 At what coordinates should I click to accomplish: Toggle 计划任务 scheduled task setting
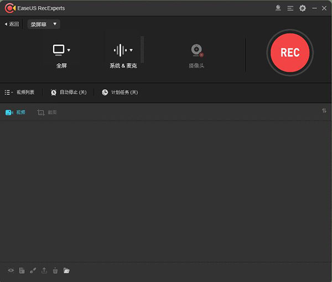coord(120,92)
